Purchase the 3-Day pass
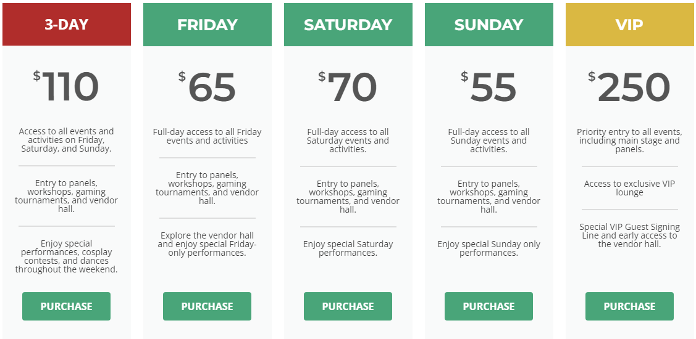 pos(66,306)
